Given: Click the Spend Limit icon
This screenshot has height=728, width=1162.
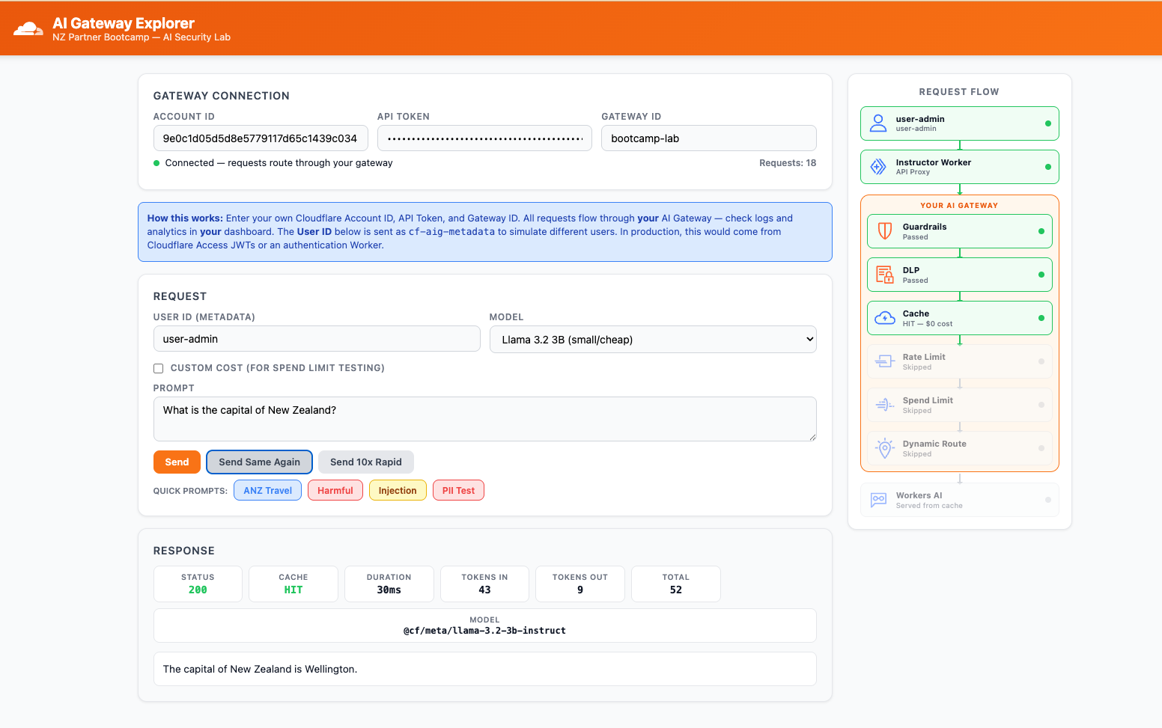Looking at the screenshot, I should (885, 405).
